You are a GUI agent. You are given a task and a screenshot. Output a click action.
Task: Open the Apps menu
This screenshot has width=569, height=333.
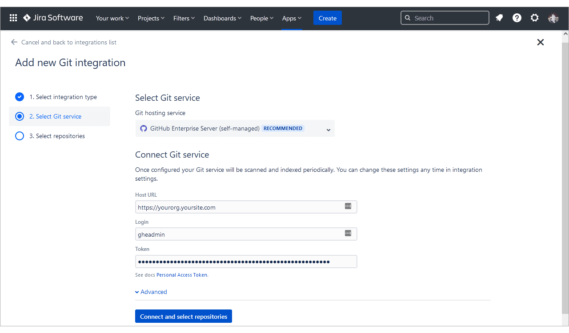(292, 18)
